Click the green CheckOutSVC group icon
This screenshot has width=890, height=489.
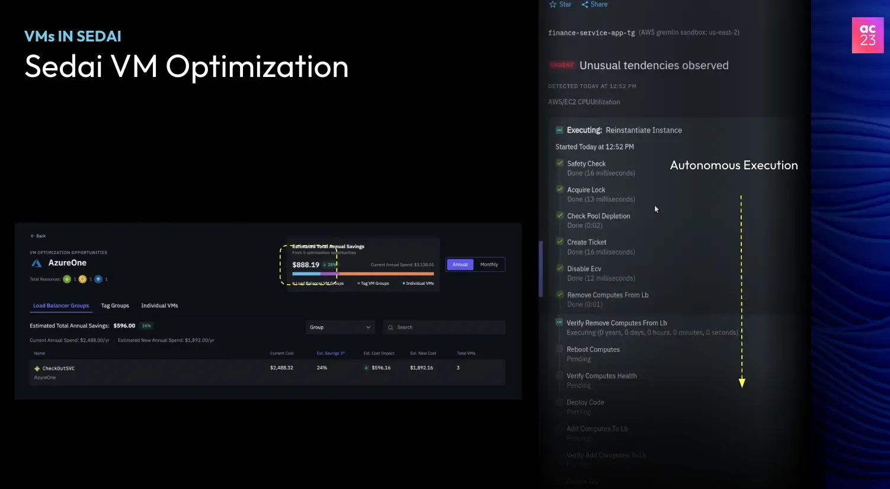click(37, 368)
